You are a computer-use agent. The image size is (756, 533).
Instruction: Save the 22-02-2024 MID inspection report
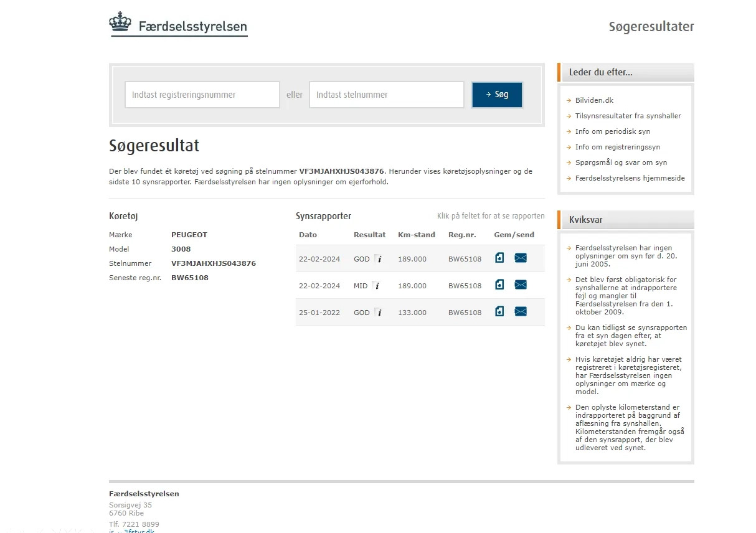(499, 285)
